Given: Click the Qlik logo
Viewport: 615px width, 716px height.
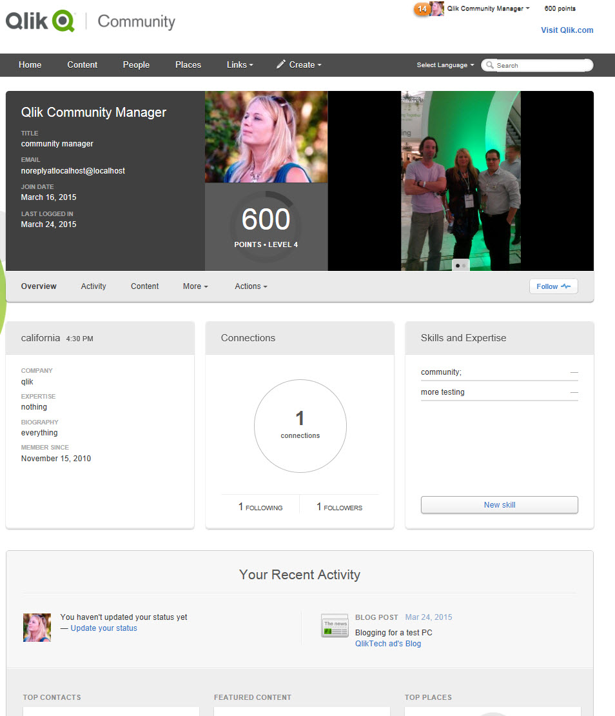Looking at the screenshot, I should click(40, 21).
